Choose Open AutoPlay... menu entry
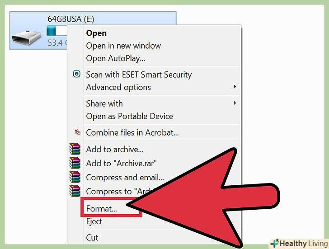The height and width of the screenshot is (249, 329). click(x=116, y=58)
